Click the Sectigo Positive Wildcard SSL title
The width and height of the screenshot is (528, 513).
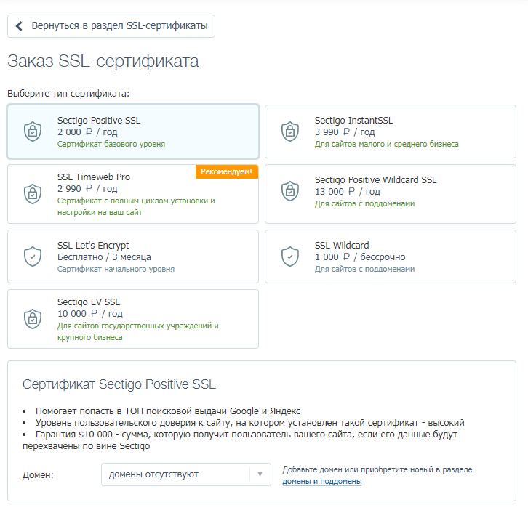[375, 180]
